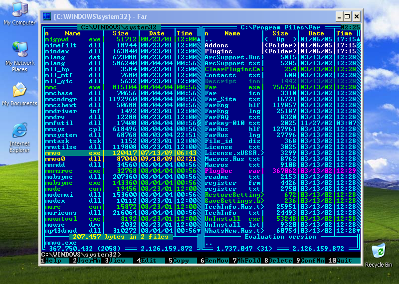
Task: Click the left panel scrollbar up arrow
Action: pyautogui.click(x=199, y=39)
